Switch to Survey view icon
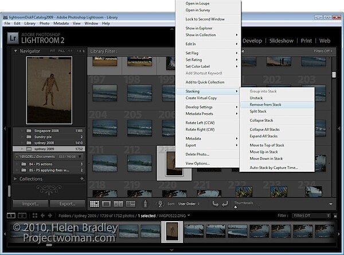This screenshot has width=344, height=255. (x=131, y=204)
